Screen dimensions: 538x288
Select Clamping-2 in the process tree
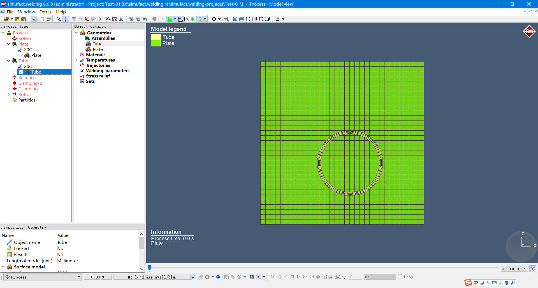coord(30,83)
